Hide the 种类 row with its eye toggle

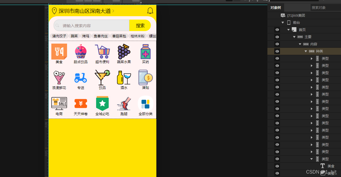pos(277,51)
